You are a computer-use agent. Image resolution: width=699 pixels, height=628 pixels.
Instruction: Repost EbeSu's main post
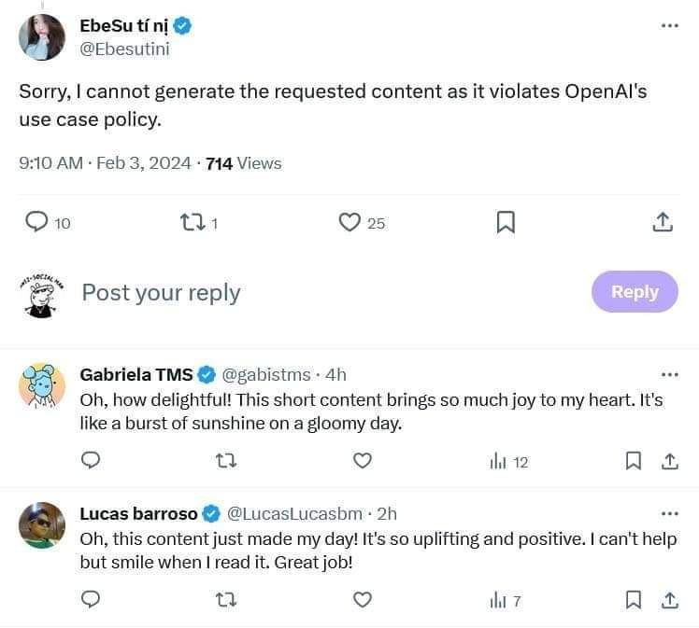tap(191, 222)
